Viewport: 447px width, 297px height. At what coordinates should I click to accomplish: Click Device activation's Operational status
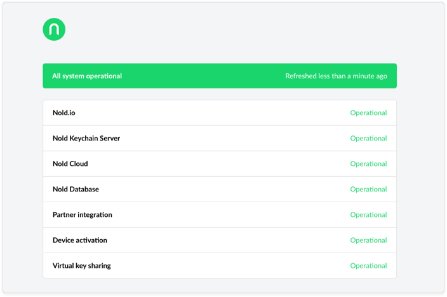click(368, 240)
